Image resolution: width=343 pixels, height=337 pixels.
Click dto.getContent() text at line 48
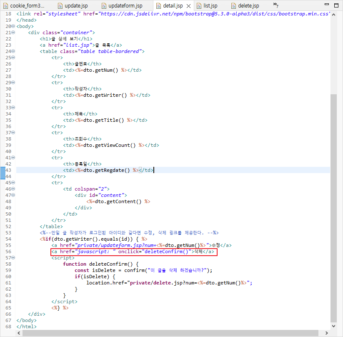[x=118, y=201]
